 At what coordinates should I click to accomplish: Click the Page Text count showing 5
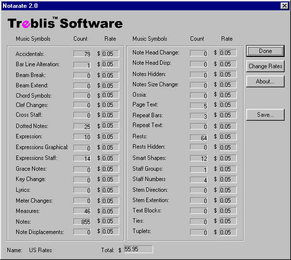[x=199, y=105]
